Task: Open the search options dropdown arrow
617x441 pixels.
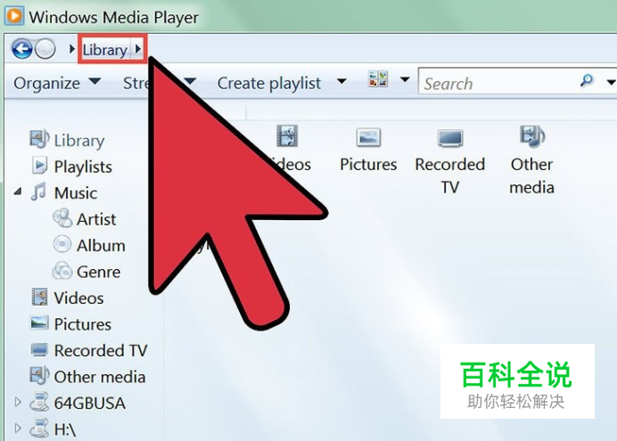Action: [611, 82]
